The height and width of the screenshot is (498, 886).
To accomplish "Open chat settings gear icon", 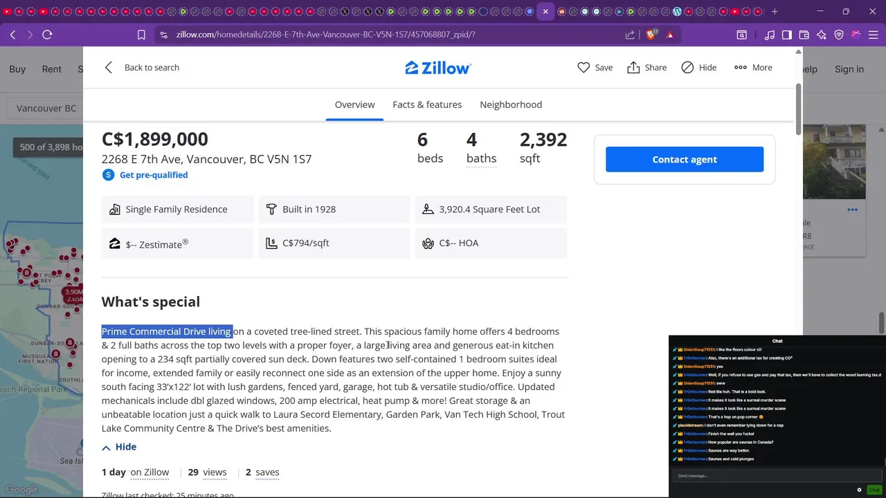I will click(x=860, y=490).
